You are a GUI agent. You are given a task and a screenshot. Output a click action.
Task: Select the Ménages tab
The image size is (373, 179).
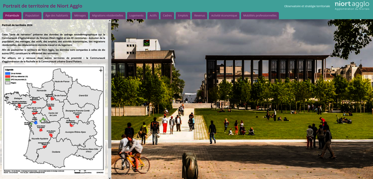(80, 16)
